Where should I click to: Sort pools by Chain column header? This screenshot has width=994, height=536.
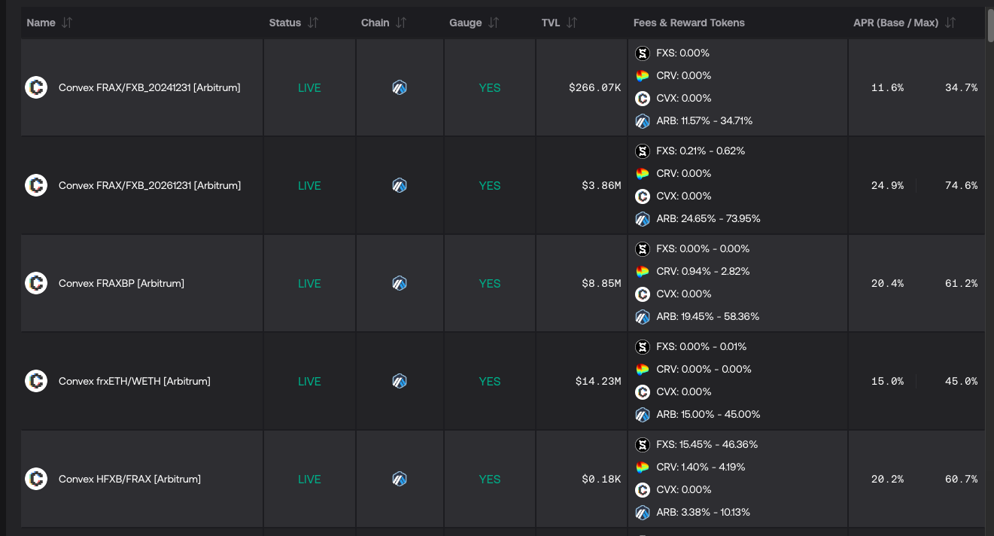pos(375,23)
